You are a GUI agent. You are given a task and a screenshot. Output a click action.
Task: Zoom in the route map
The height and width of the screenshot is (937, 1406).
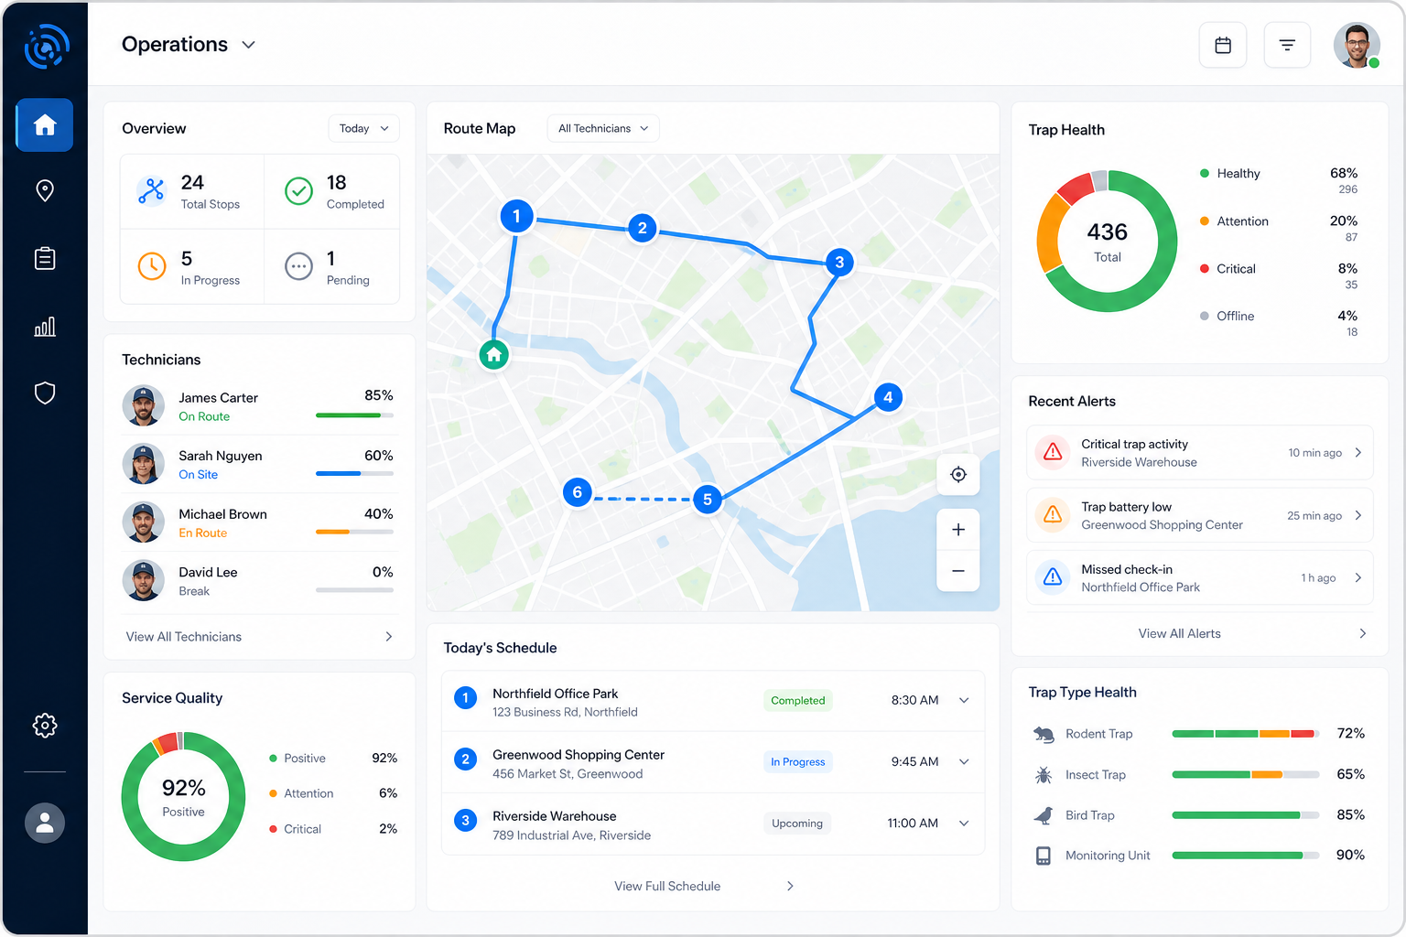pos(958,530)
